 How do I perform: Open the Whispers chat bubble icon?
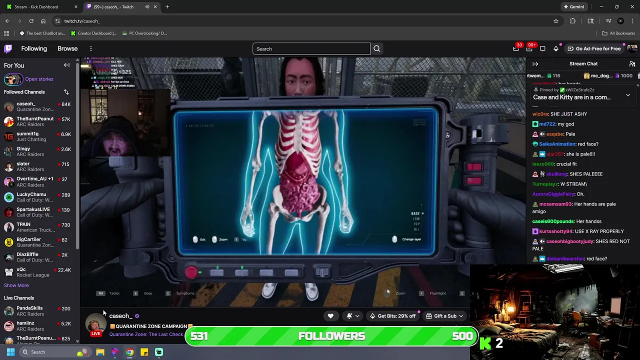tap(542, 48)
